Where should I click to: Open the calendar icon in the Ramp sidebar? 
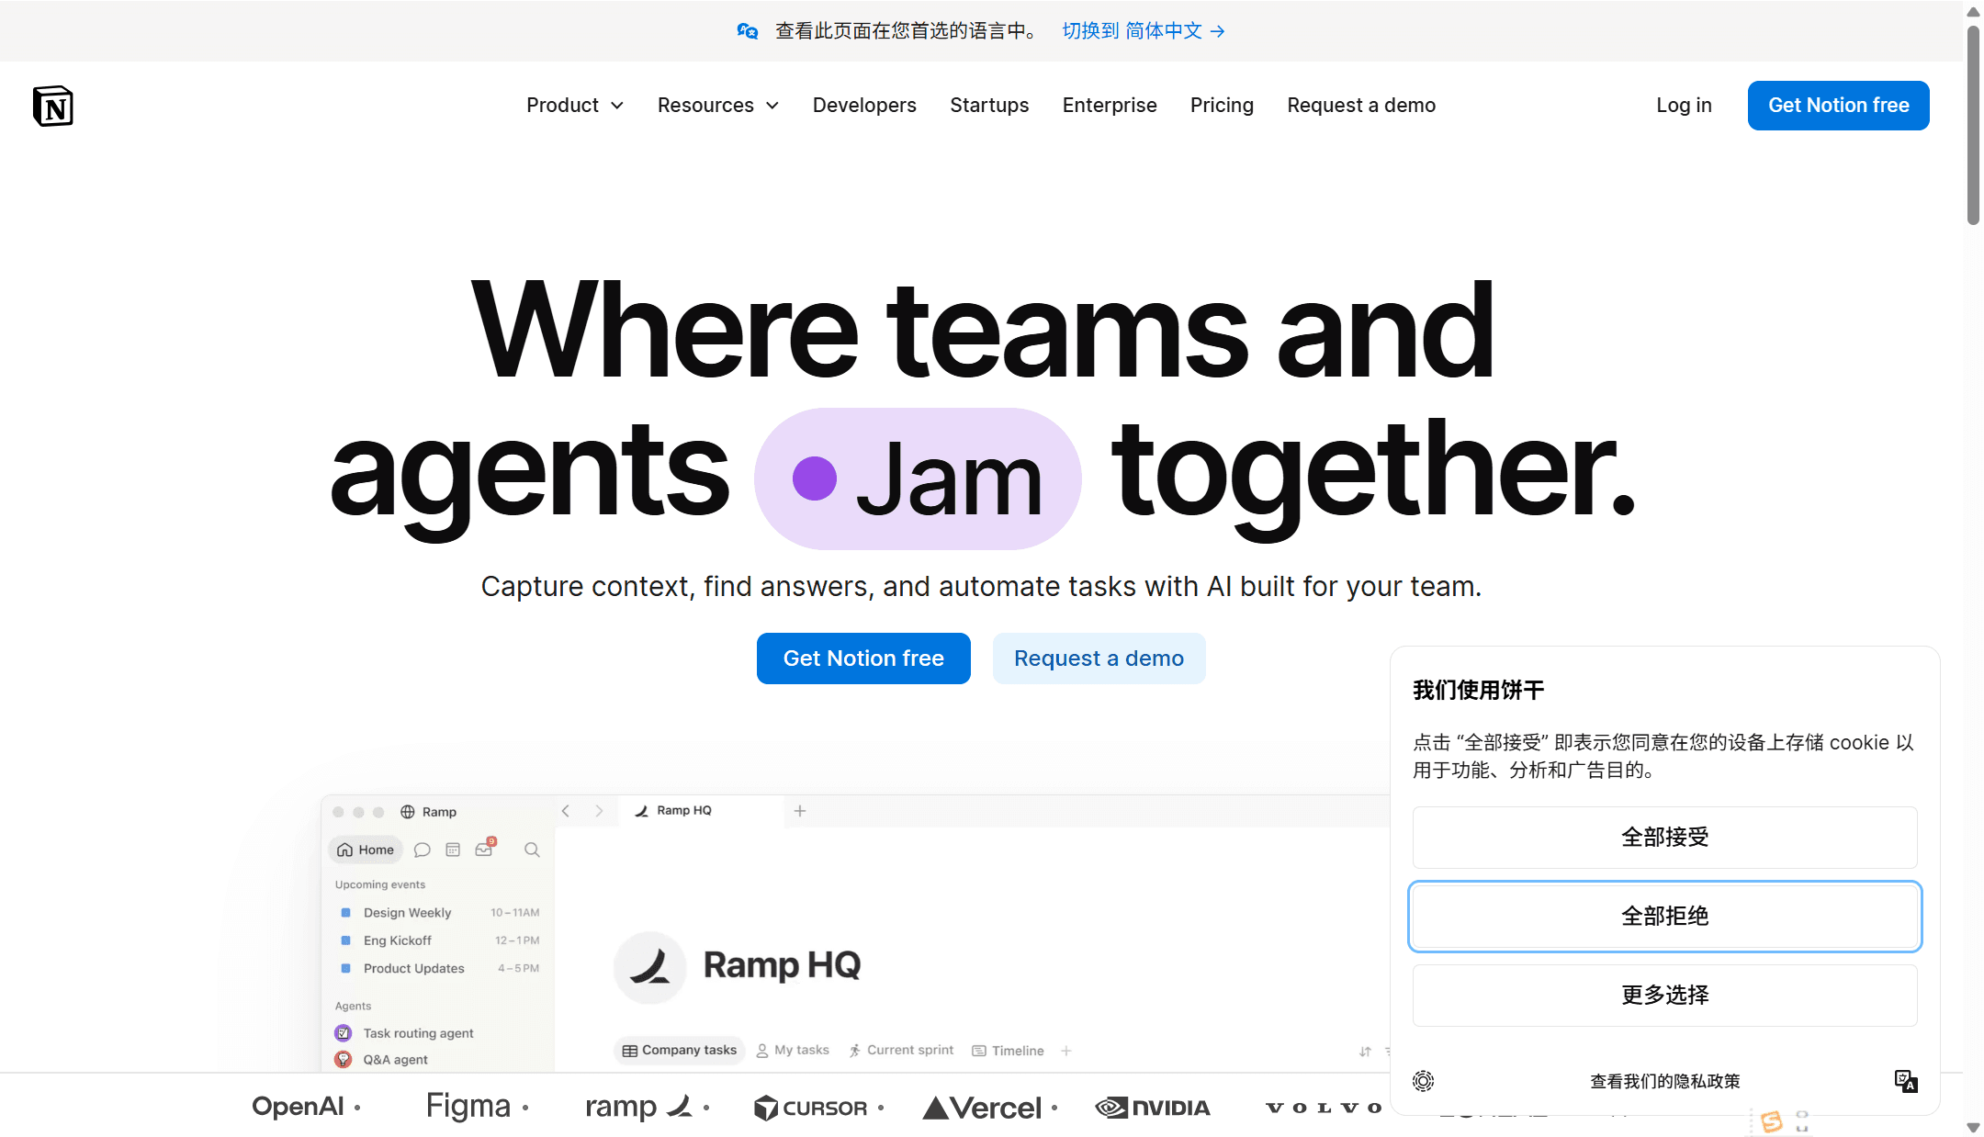pyautogui.click(x=453, y=850)
